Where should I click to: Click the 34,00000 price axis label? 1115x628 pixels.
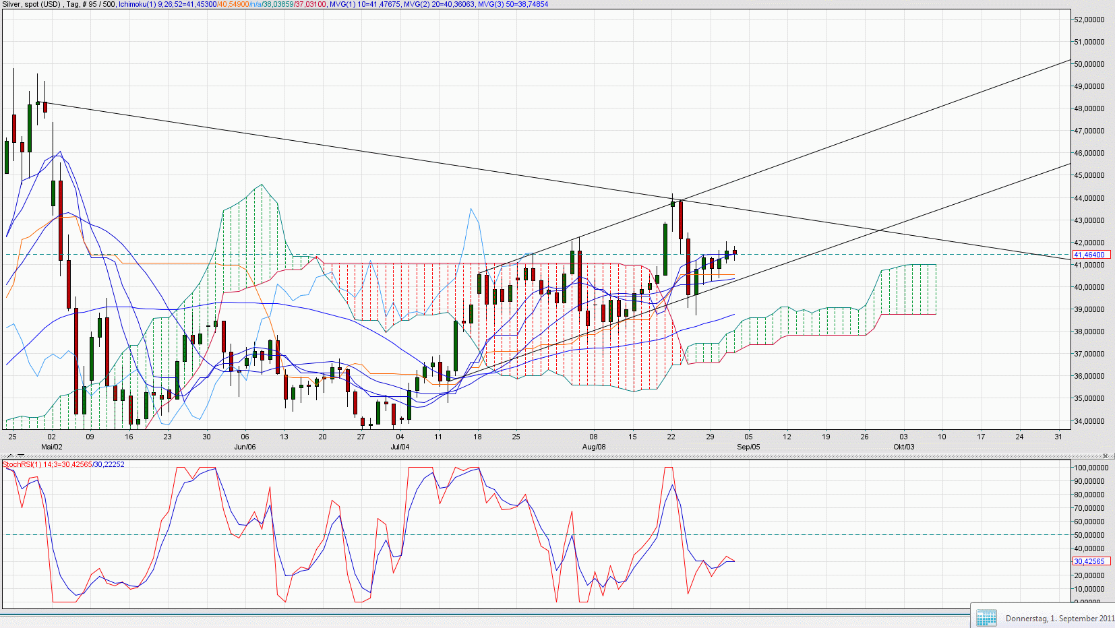click(1089, 421)
